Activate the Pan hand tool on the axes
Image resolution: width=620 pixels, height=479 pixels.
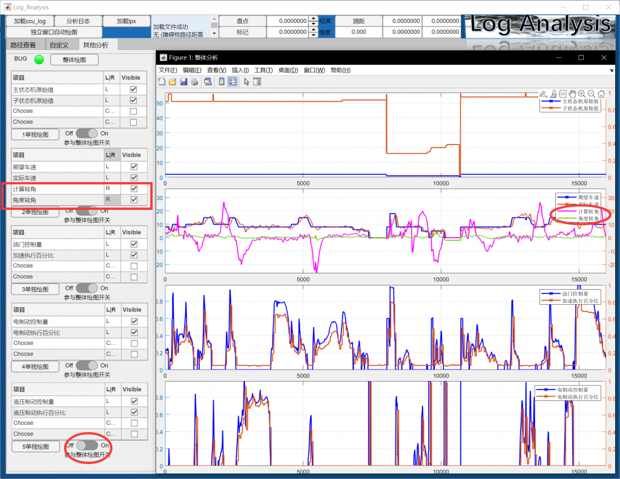572,94
